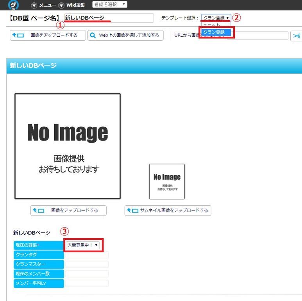Click the scissors icon button
The image size is (302, 301).
[296, 36]
